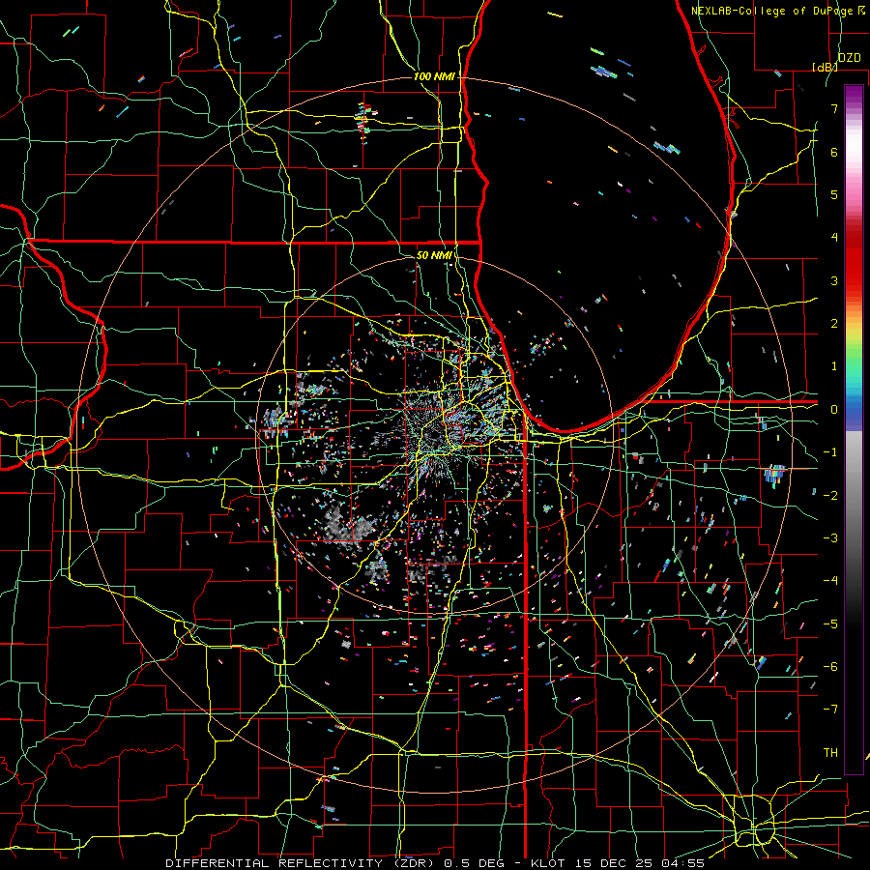This screenshot has width=870, height=870.
Task: Click the "[dB]" units label
Action: click(825, 67)
